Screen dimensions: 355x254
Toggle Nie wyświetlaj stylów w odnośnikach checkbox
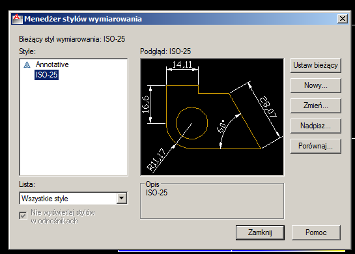click(x=23, y=216)
